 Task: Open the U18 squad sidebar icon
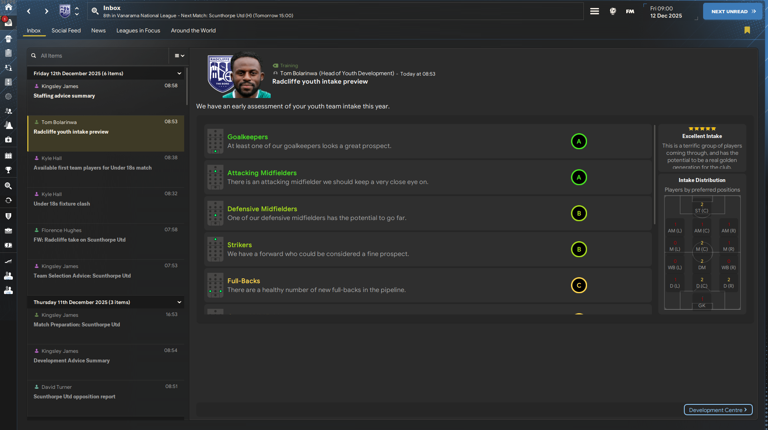[8, 290]
